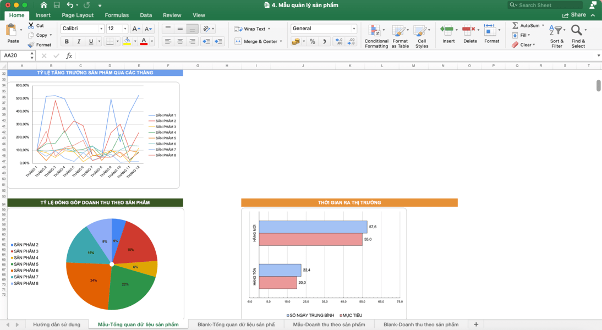
Task: Toggle Underline formatting
Action: (x=91, y=42)
